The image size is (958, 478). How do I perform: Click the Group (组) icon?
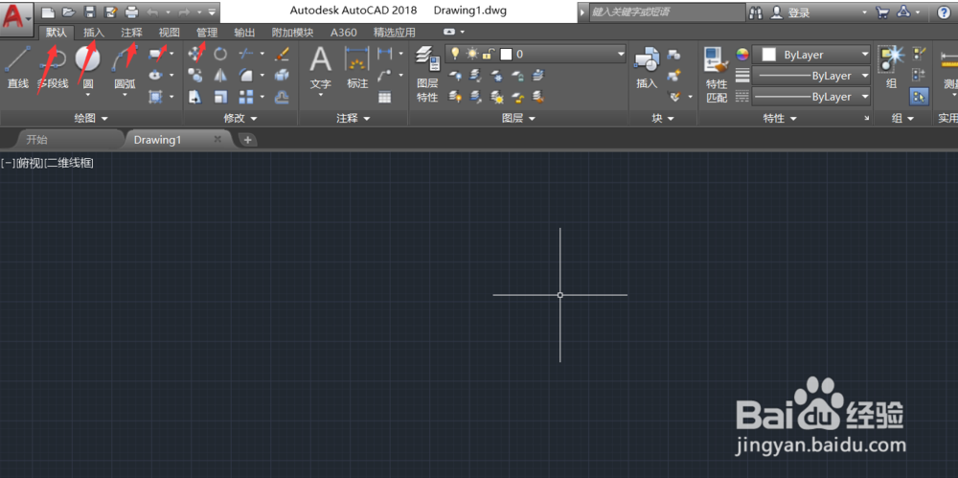(891, 67)
